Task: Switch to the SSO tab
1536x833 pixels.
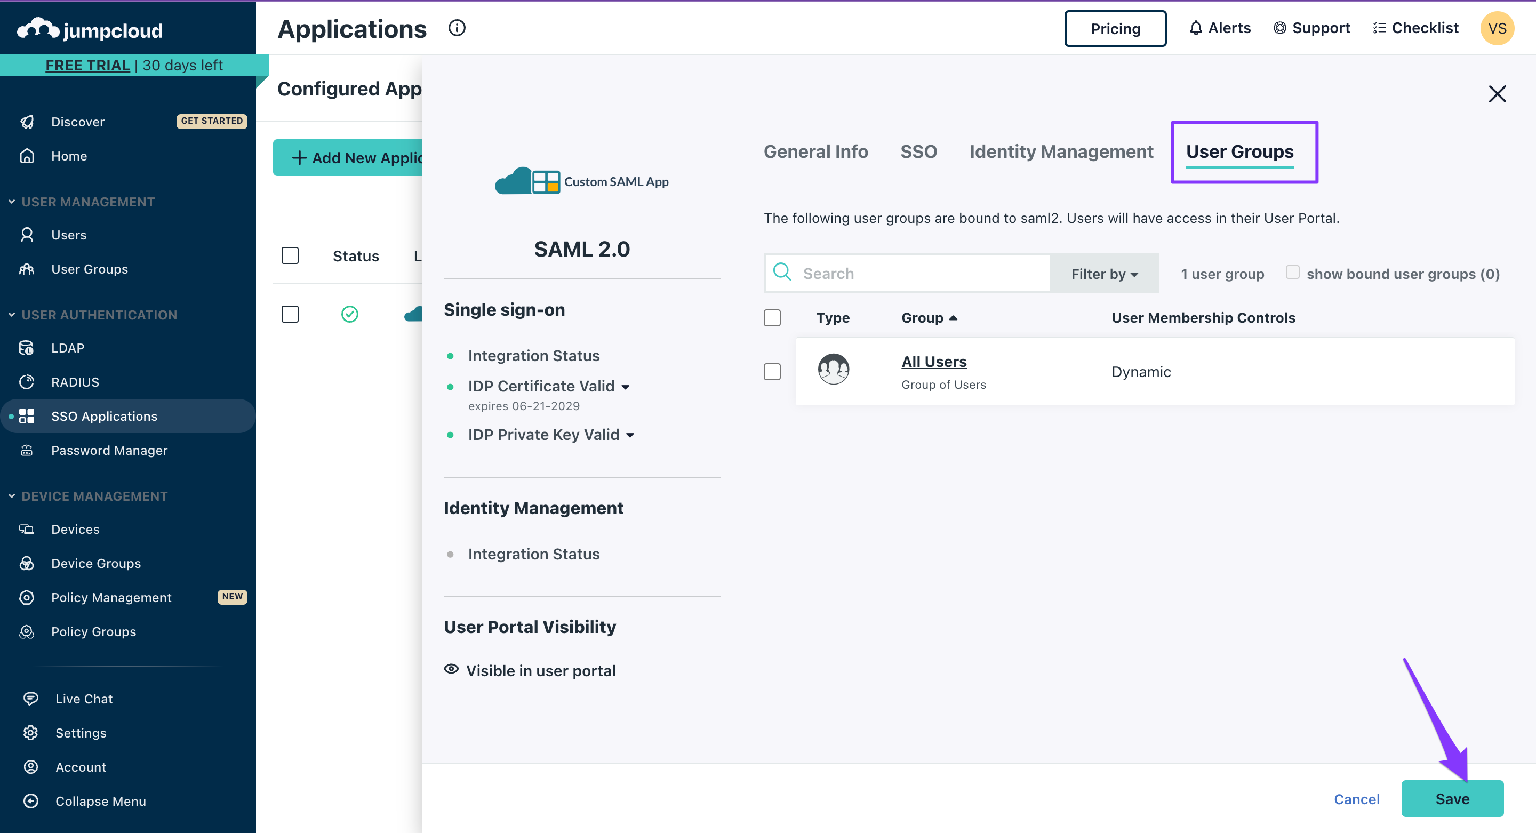Action: coord(918,151)
